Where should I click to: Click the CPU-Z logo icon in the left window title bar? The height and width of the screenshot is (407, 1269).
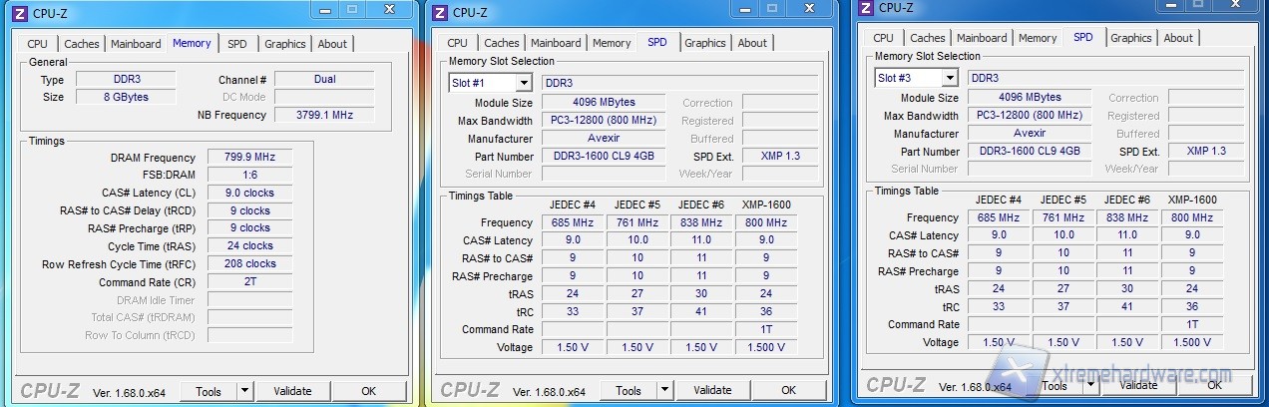(19, 14)
